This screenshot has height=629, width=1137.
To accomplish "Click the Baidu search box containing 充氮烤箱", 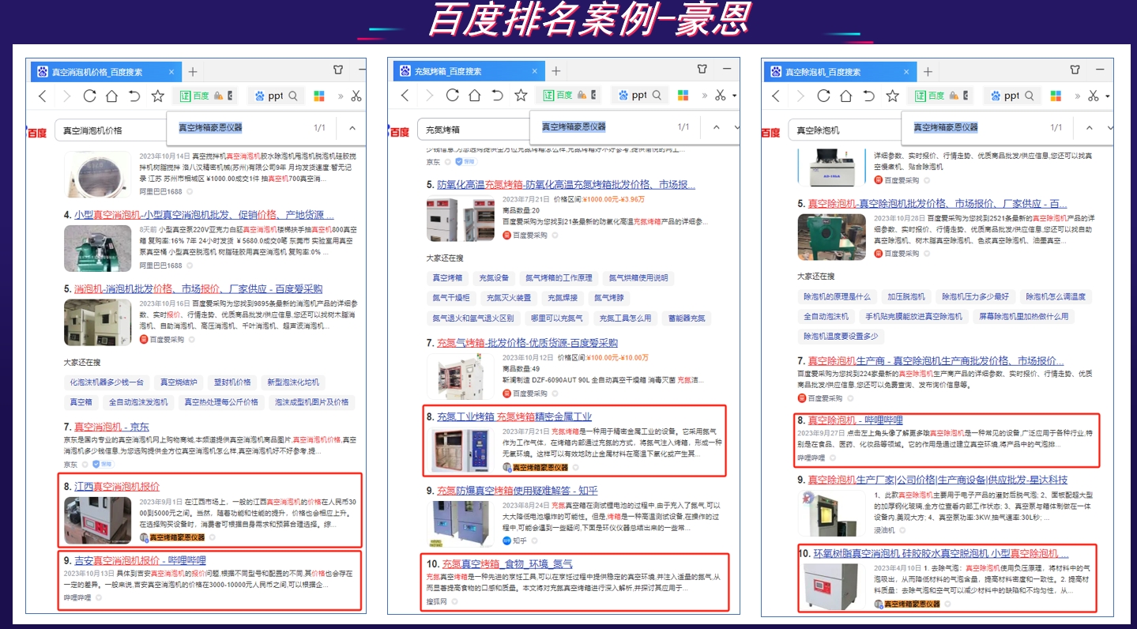I will coord(472,130).
